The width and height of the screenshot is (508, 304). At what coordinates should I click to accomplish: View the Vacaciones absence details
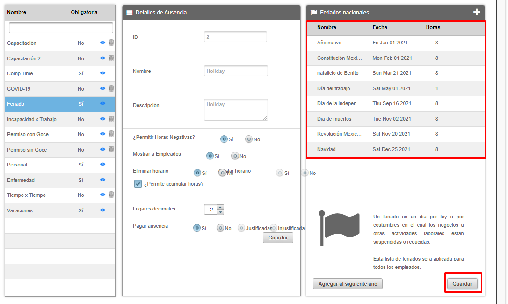102,210
